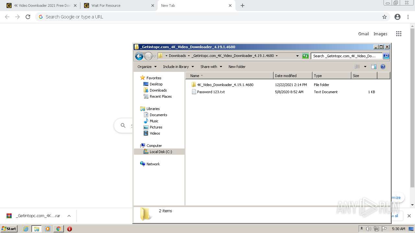
Task: Open address bar history dropdown
Action: point(297,56)
